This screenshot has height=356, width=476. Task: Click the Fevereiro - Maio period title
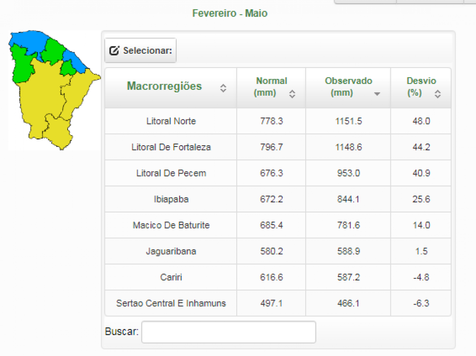(230, 13)
